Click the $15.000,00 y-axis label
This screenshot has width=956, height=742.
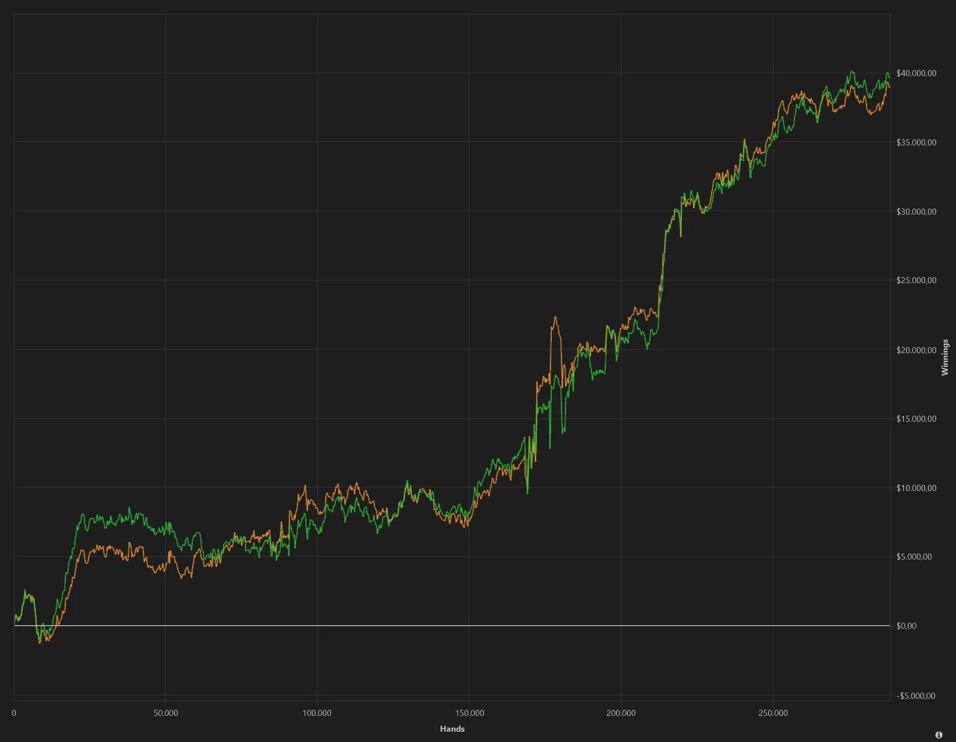(x=916, y=419)
